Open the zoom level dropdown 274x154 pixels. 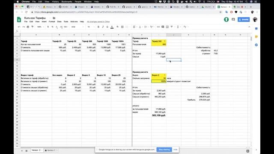(x=40, y=27)
